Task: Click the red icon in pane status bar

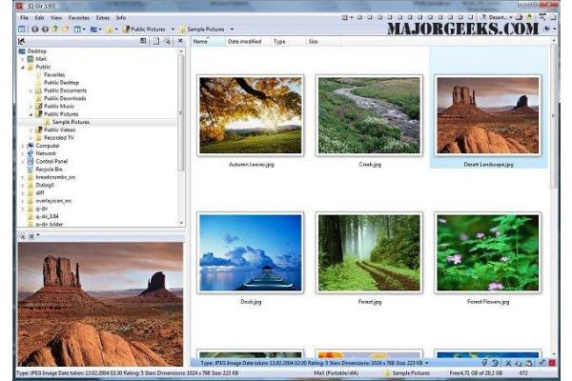Action: click(552, 363)
